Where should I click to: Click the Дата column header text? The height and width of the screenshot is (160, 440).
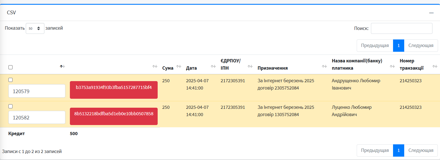191,68
